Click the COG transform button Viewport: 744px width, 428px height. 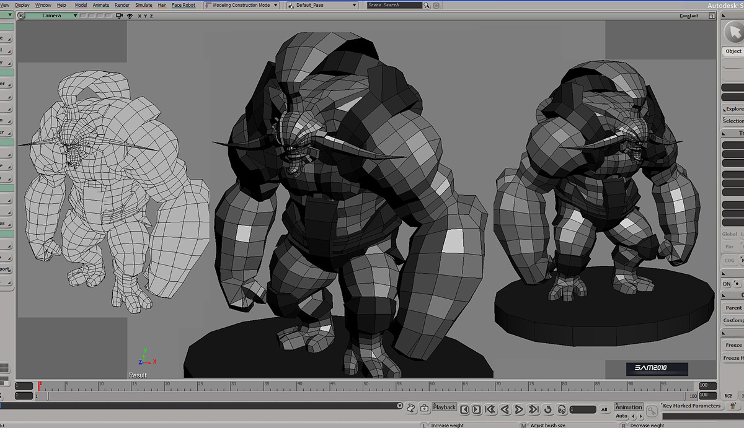pos(729,261)
